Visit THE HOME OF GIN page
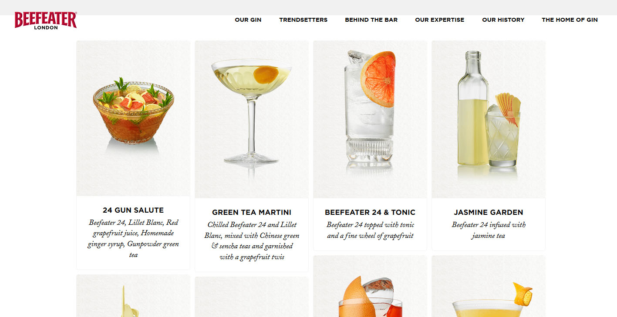The height and width of the screenshot is (317, 617). (570, 20)
